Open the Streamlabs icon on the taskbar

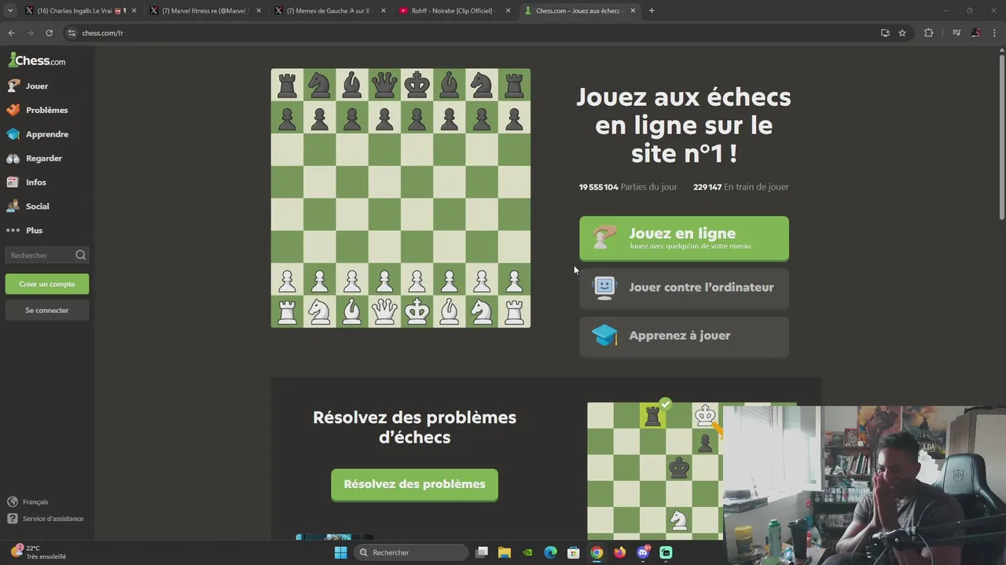(x=666, y=552)
